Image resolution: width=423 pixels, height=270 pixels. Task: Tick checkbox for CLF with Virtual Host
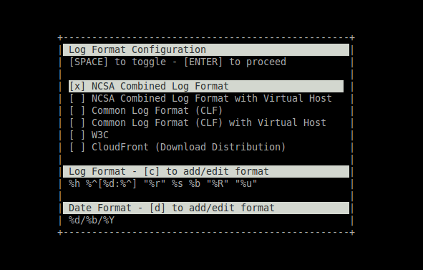pos(77,123)
